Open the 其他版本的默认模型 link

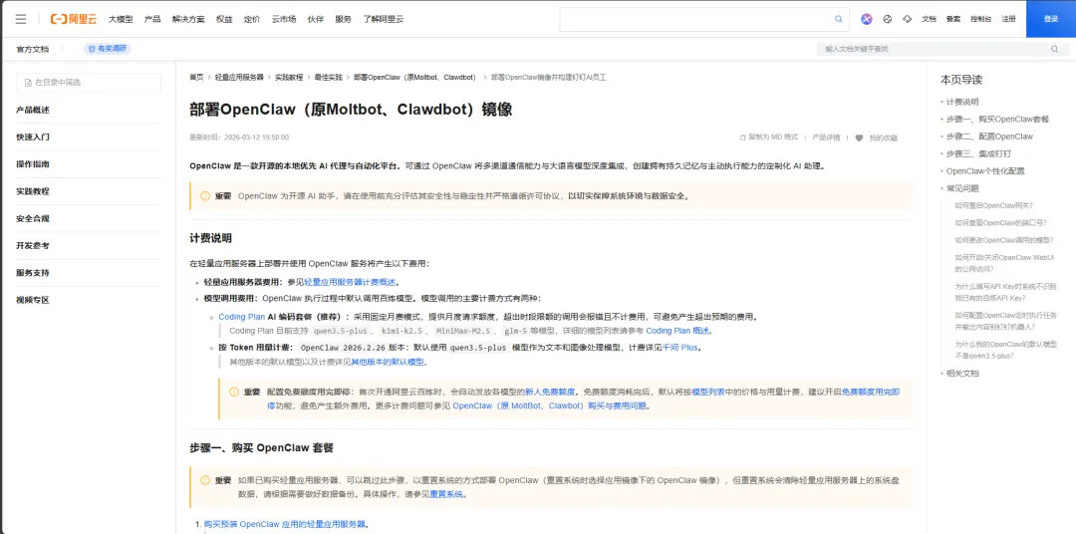pos(388,362)
